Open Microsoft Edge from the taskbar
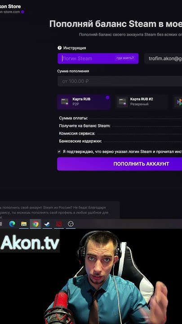The width and height of the screenshot is (182, 324). [x=12, y=224]
